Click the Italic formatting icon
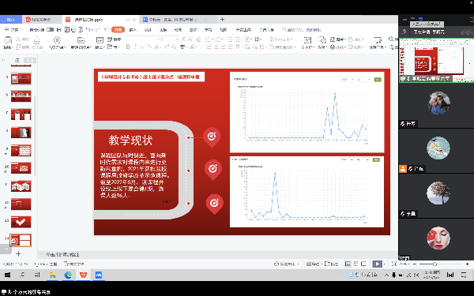Image resolution: width=474 pixels, height=296 pixels. click(x=135, y=47)
